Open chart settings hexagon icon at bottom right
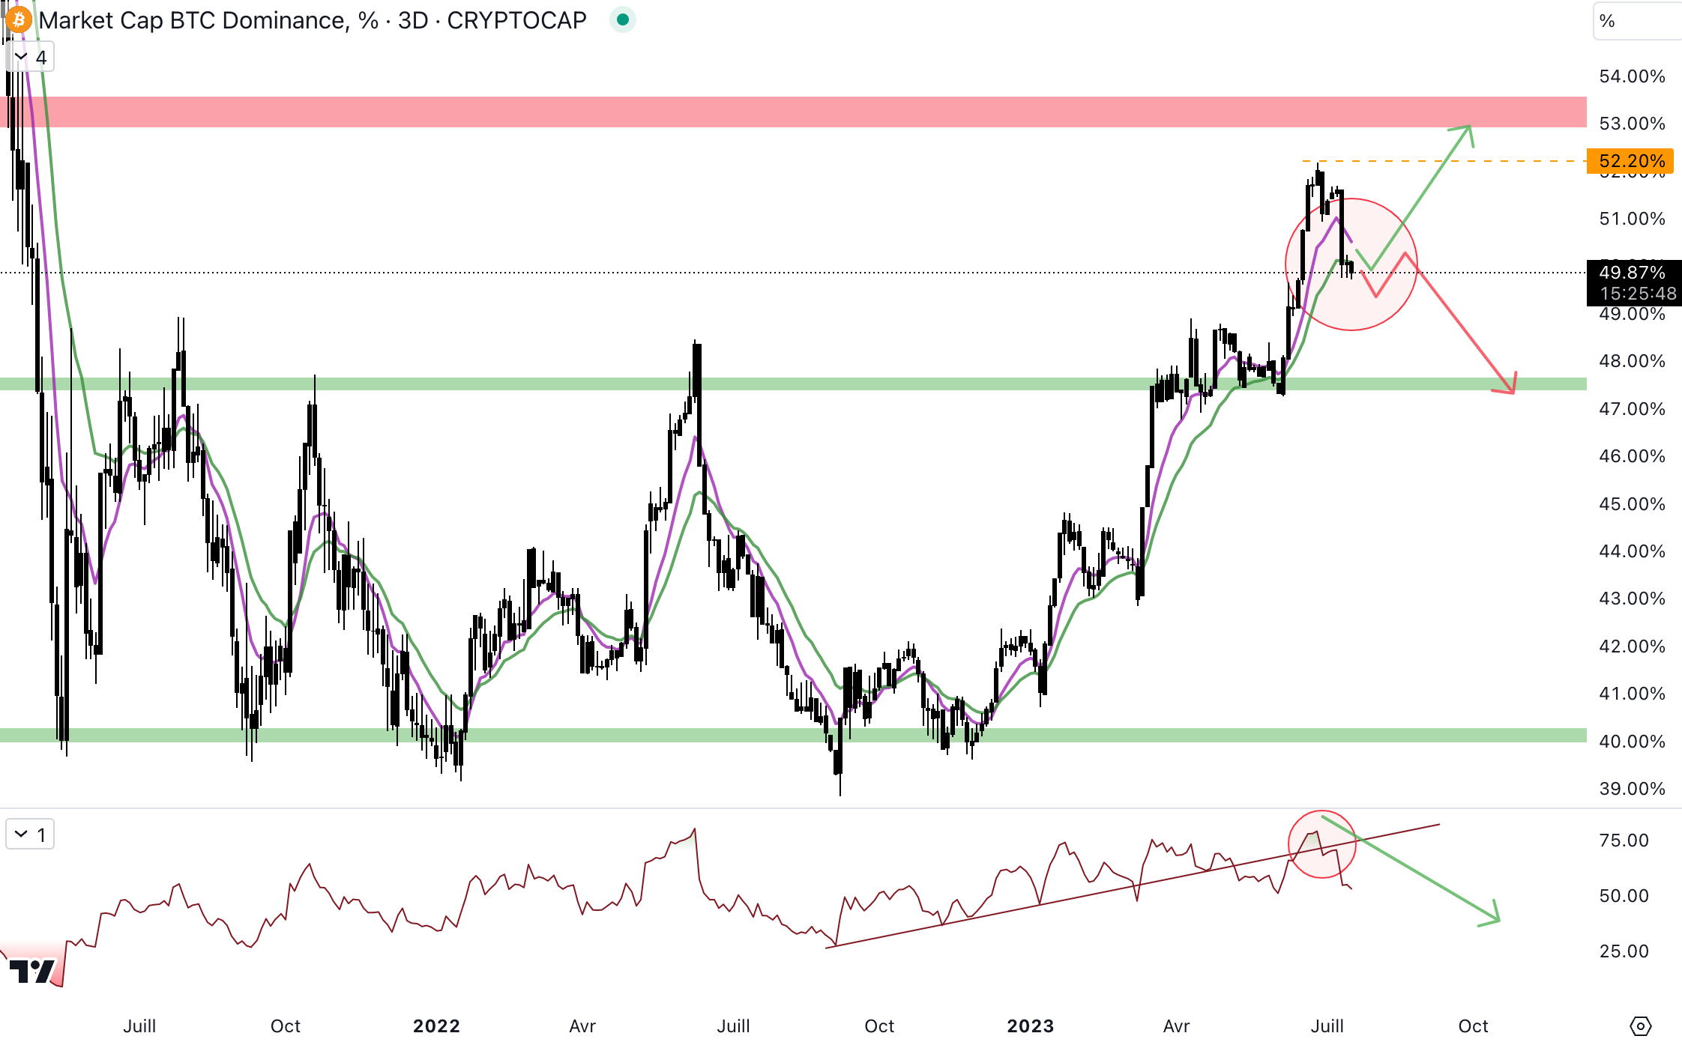Viewport: 1682px width, 1045px height. click(1640, 1026)
